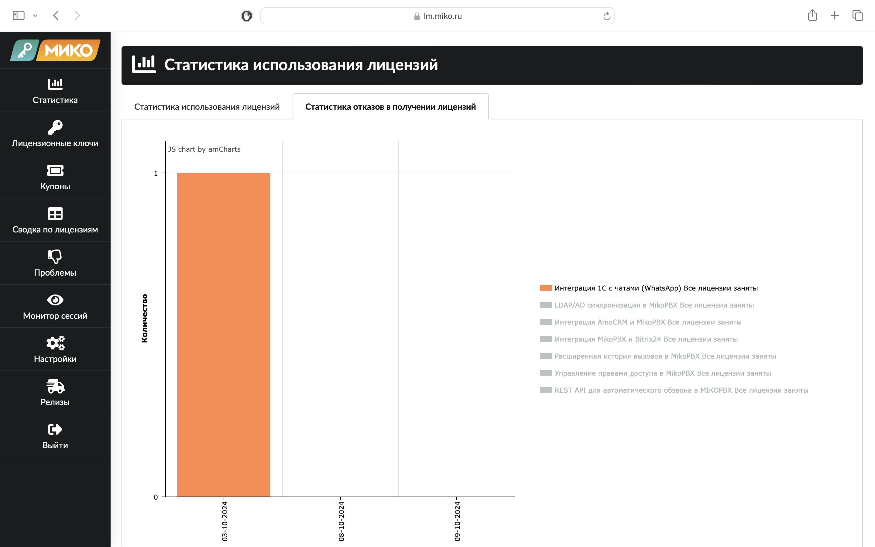Open the Купоны ticket icon
This screenshot has height=547, width=875.
point(55,170)
